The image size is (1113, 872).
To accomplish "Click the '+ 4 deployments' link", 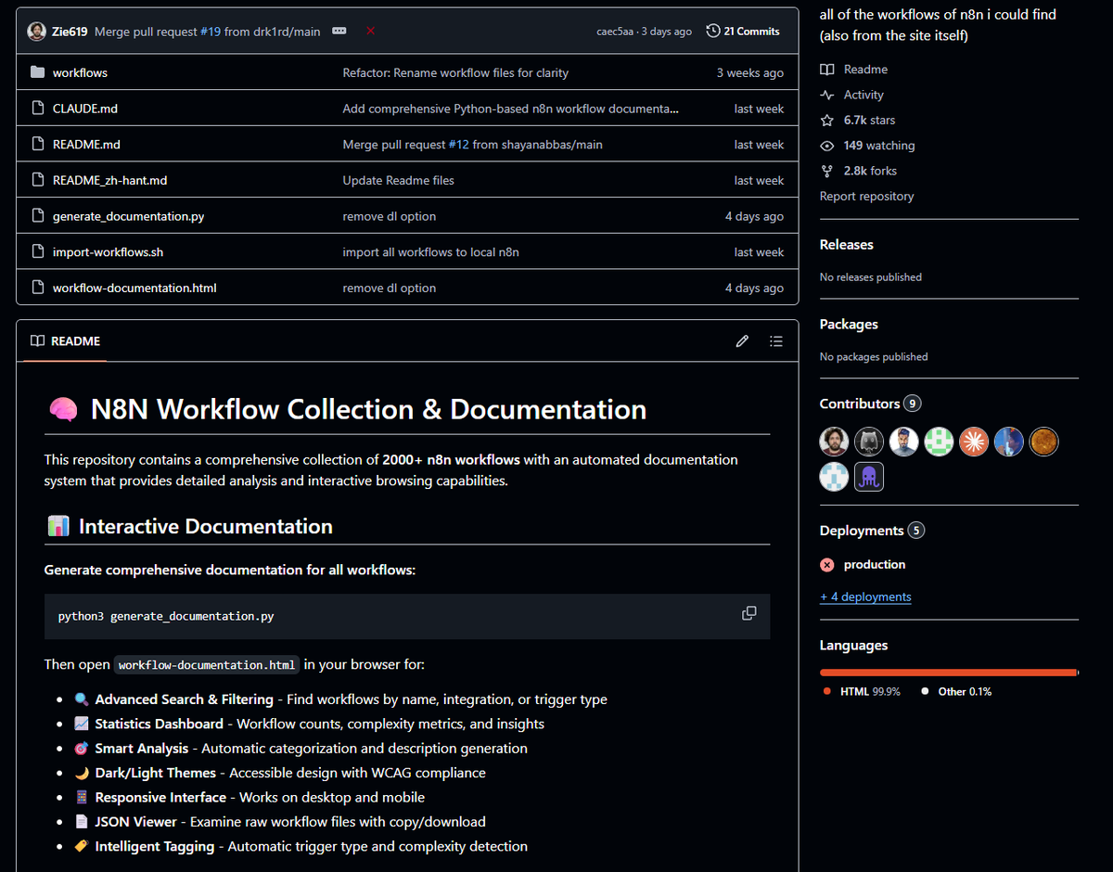I will (865, 596).
